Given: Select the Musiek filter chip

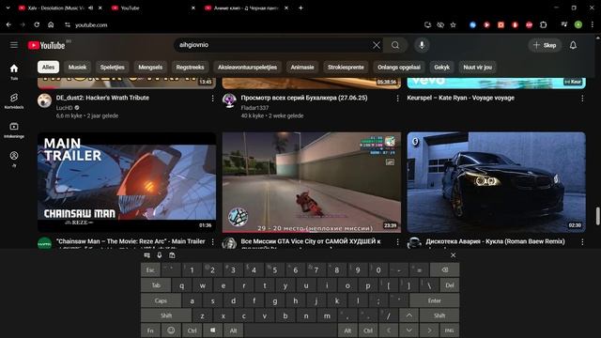Looking at the screenshot, I should 77,67.
